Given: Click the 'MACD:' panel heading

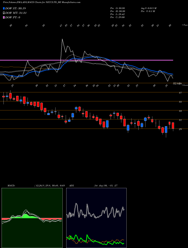Looking at the screenshot, I should tap(11, 186).
